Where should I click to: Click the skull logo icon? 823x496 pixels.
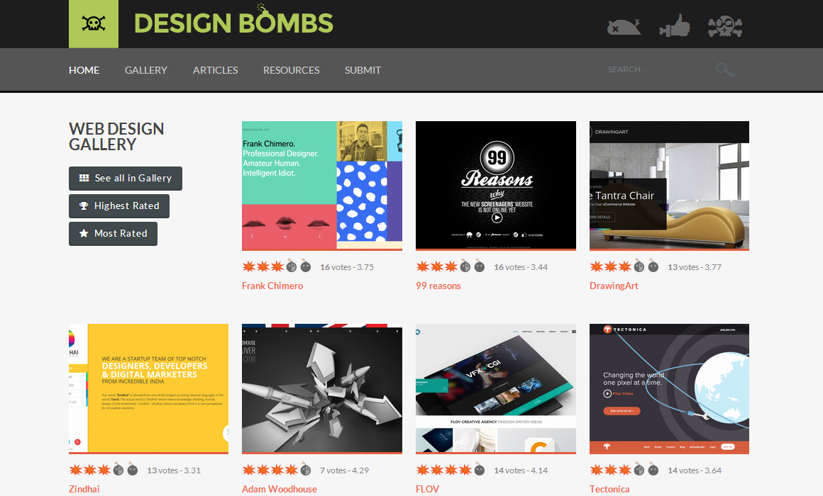pos(94,23)
